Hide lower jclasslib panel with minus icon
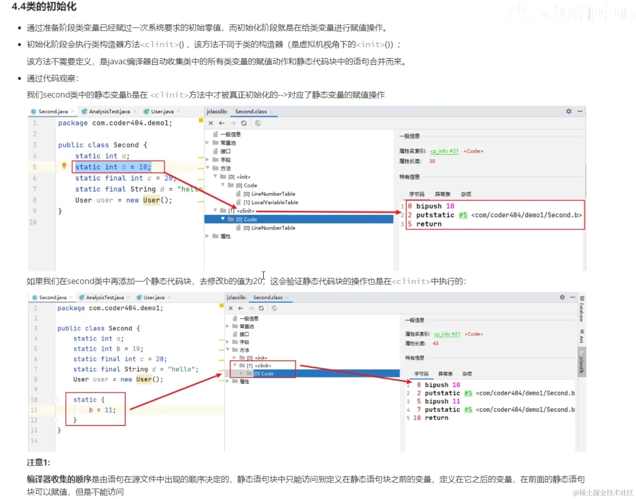Viewport: 636px width, 499px height. point(573,297)
